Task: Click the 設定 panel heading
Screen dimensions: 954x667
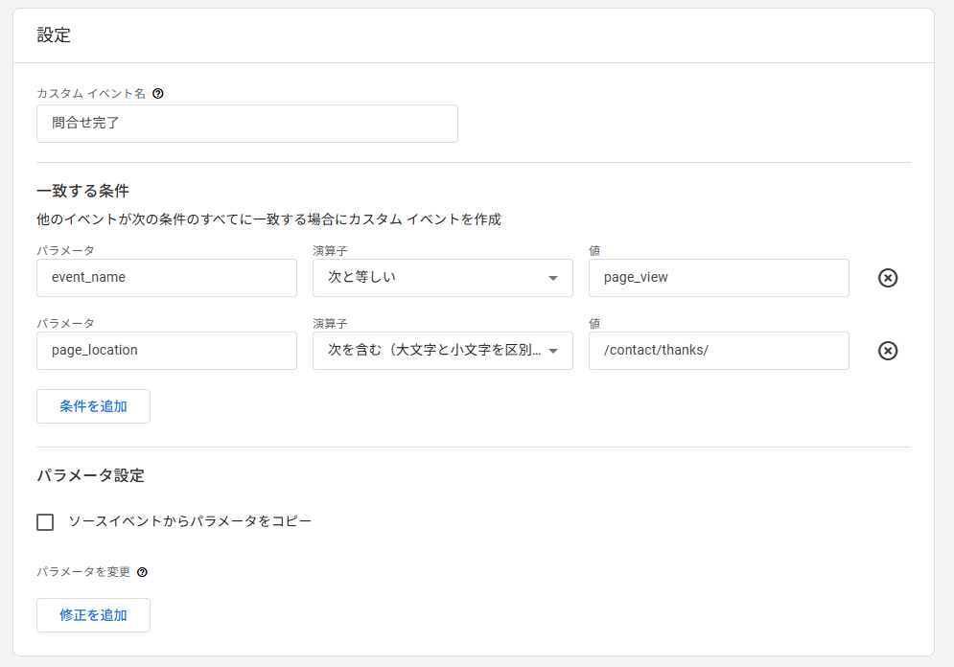Action: [x=54, y=35]
